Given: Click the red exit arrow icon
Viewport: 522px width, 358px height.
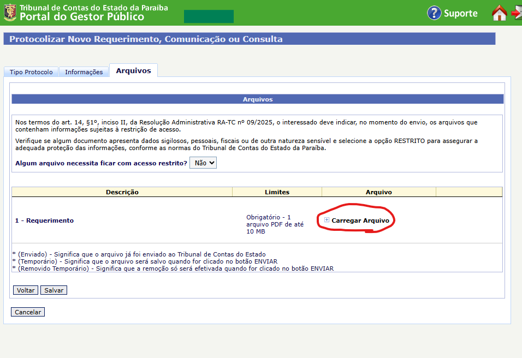Looking at the screenshot, I should [x=517, y=13].
